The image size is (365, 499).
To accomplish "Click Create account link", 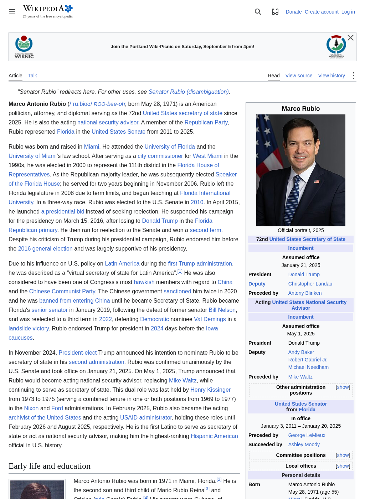I will tap(322, 12).
